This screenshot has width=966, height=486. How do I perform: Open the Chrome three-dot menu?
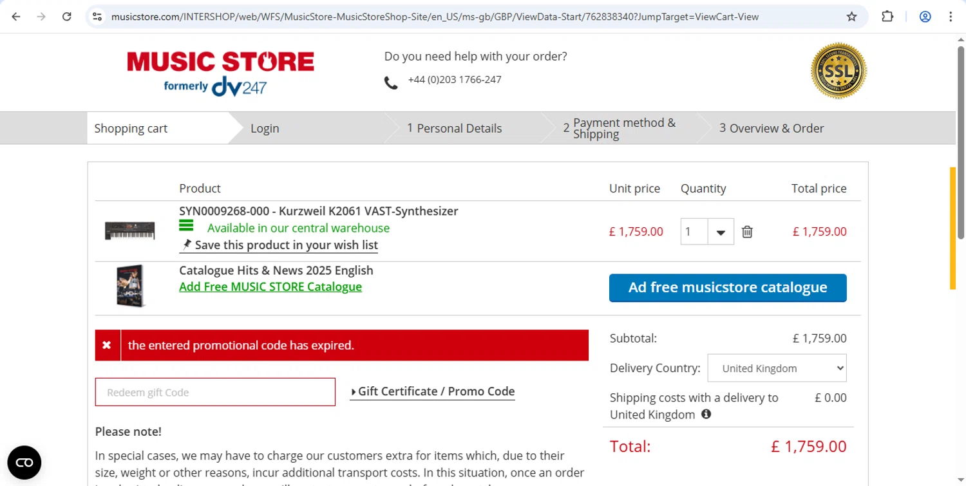(x=951, y=17)
